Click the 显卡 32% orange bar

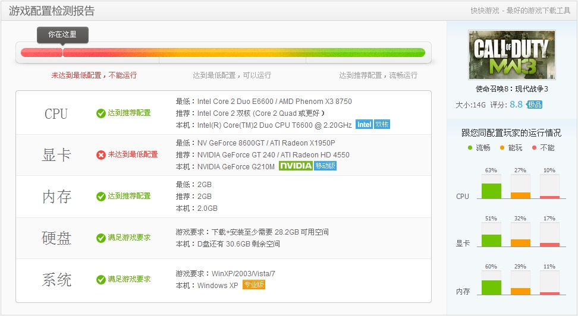(520, 243)
